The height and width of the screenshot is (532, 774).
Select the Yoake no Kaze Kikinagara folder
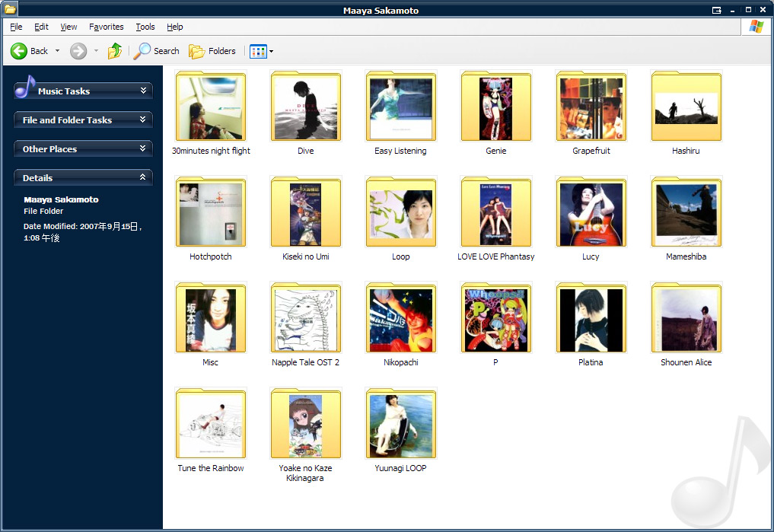(305, 435)
